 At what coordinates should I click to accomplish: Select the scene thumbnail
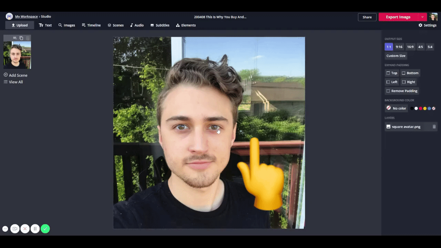coord(17,55)
